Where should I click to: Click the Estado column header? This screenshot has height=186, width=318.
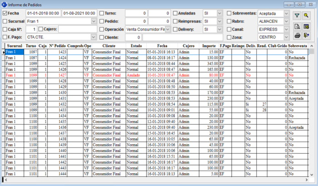[x=136, y=46]
